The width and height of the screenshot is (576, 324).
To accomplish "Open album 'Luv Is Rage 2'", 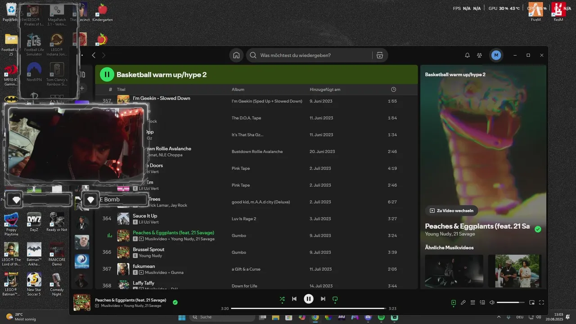I will click(244, 219).
